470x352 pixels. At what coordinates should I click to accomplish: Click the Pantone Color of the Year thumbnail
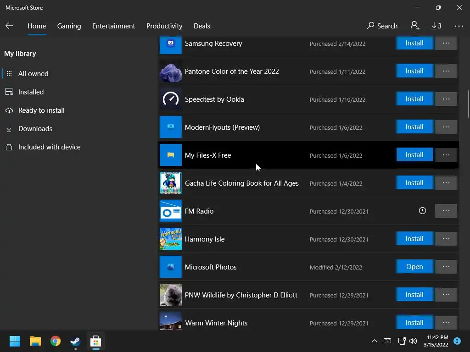tap(171, 71)
